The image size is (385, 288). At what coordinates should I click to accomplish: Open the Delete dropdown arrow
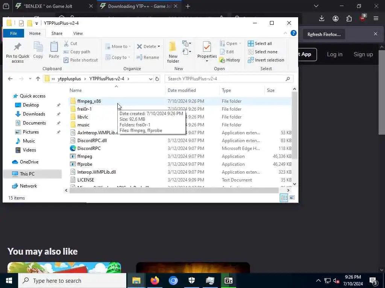pyautogui.click(x=159, y=46)
